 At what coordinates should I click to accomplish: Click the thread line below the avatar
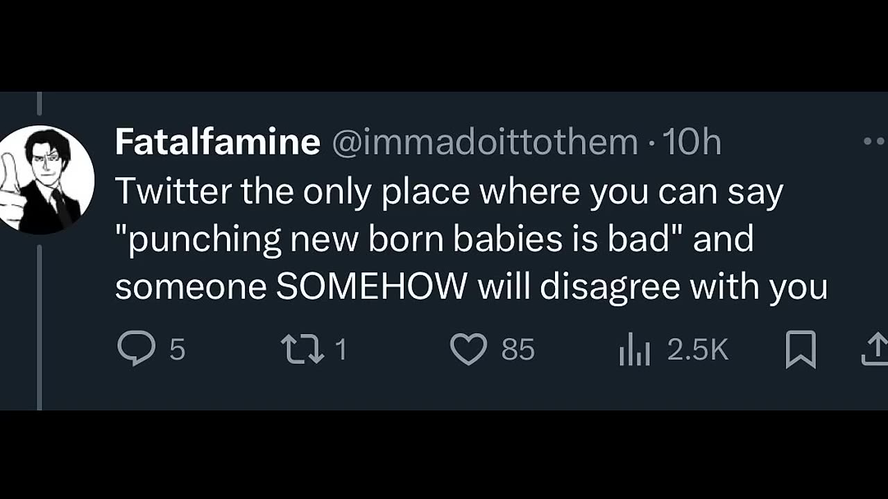pos(40,326)
